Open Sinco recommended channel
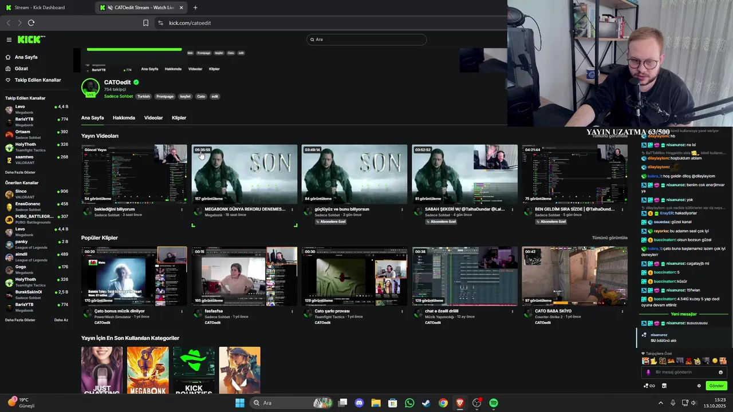Screen dimensions: 733x412 click(x=37, y=194)
